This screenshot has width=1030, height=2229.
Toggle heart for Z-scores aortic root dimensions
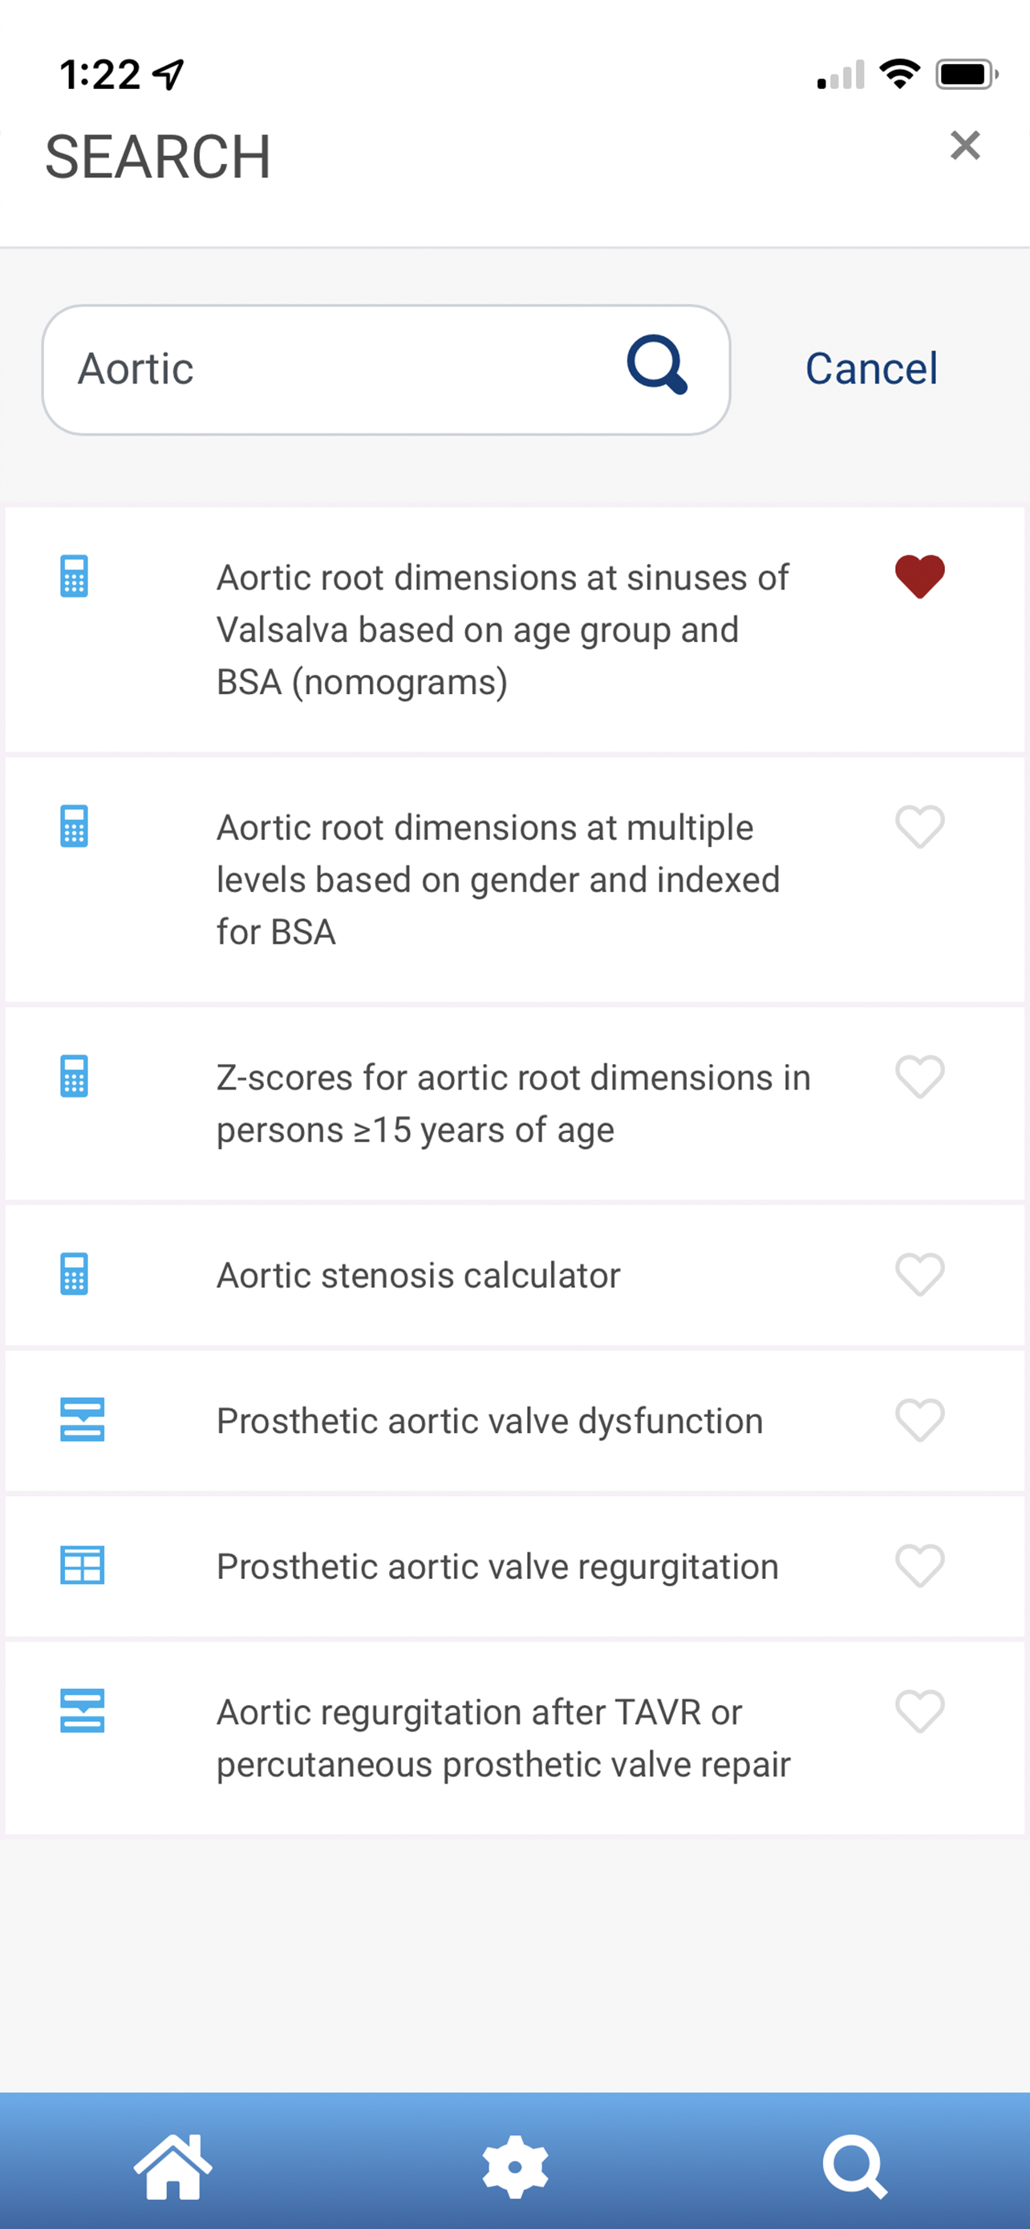pyautogui.click(x=919, y=1077)
